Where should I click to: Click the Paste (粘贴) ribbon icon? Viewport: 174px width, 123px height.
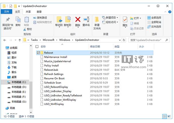pos(26,20)
